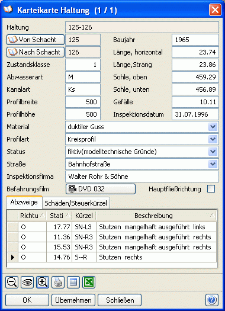Click the Profilhöhe field 500
This screenshot has height=311, width=225.
pyautogui.click(x=83, y=114)
